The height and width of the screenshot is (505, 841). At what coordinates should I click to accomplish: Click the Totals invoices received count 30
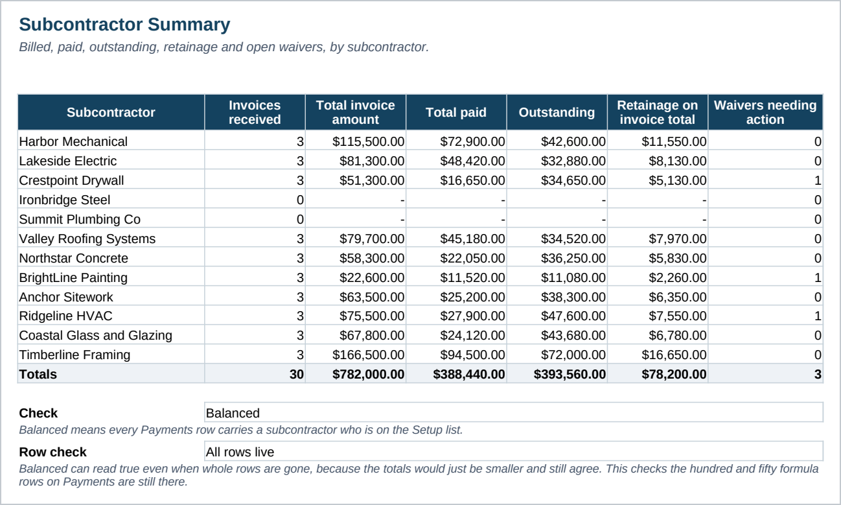(255, 374)
